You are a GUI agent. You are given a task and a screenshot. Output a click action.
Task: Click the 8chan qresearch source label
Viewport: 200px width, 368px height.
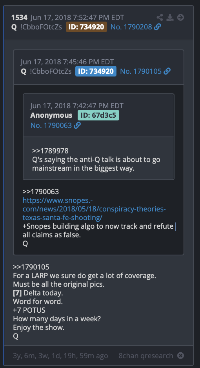tap(146, 355)
